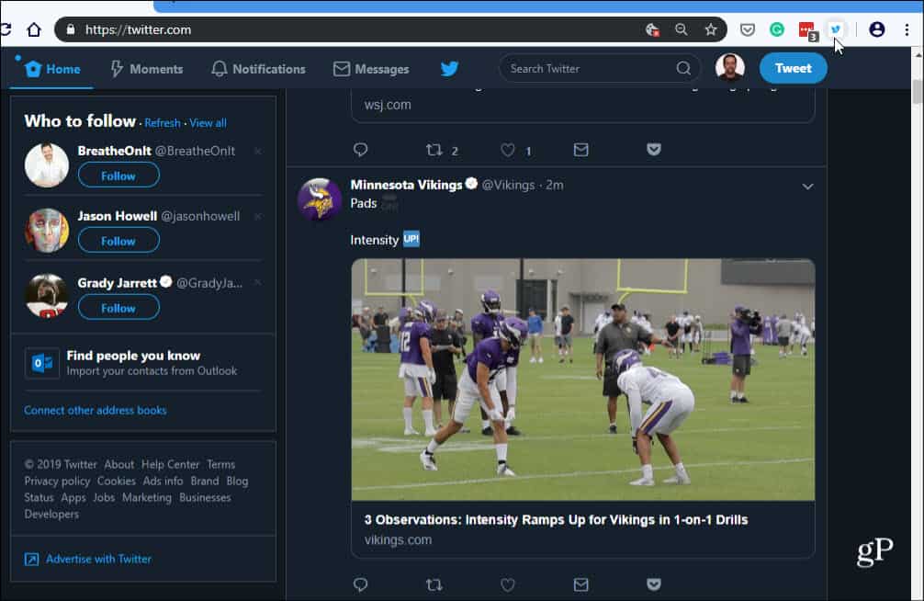Click the browser home button
The height and width of the screenshot is (601, 924).
pos(34,29)
